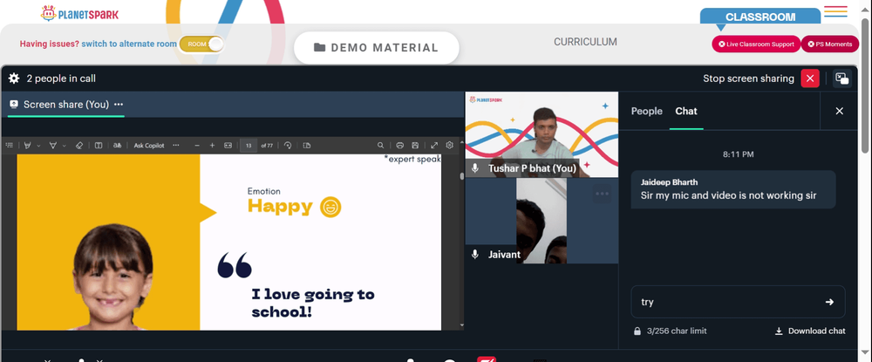Select Jaivant video tile
This screenshot has height=362, width=872.
(x=542, y=221)
